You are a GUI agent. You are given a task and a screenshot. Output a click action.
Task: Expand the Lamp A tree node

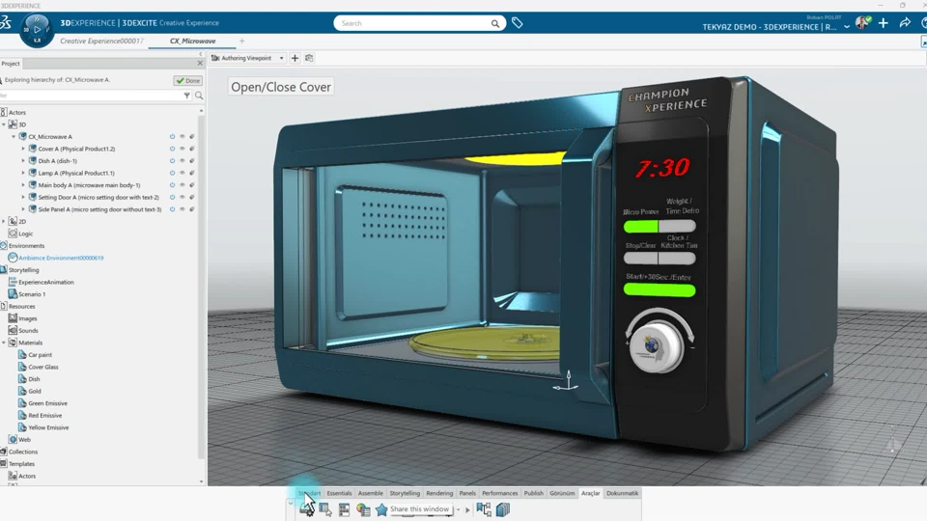tap(23, 173)
